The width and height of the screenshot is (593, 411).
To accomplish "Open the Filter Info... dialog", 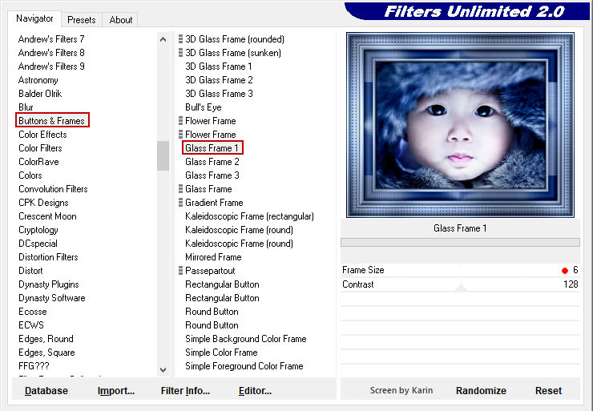I will click(x=185, y=391).
